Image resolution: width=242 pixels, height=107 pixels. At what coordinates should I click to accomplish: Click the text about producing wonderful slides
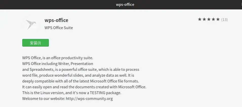point(64,75)
